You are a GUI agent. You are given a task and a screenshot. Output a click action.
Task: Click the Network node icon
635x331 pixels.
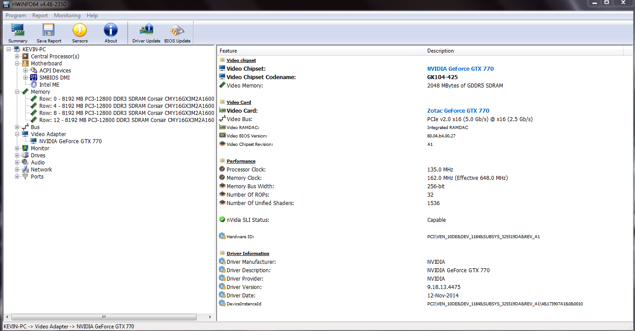point(25,169)
